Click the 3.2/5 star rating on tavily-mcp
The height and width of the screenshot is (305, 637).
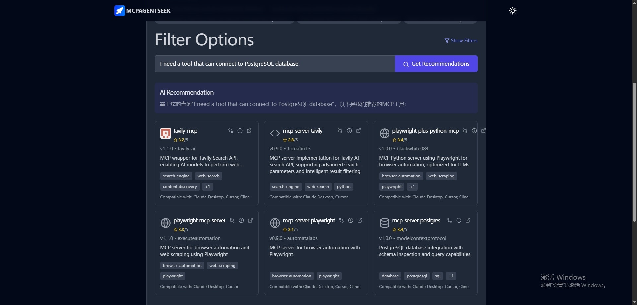click(181, 140)
